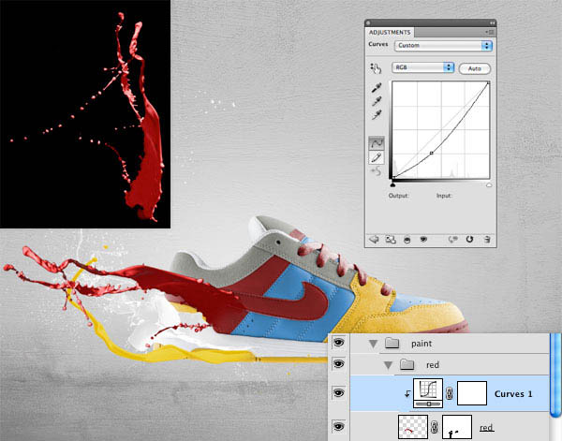Select the Curves 1 adjustment thumbnail
Image resolution: width=562 pixels, height=441 pixels.
(428, 393)
